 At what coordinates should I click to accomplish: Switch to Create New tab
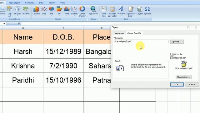pyautogui.click(x=119, y=33)
